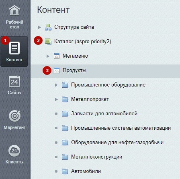Click the Каталог (aspro.priority2) label
The width and height of the screenshot is (180, 179).
pos(83,42)
